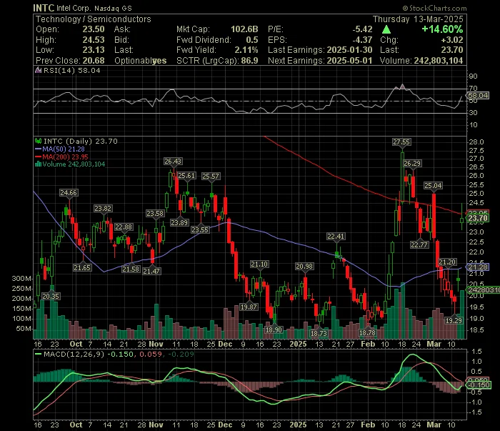Click the MACD green line legend marker
Image resolution: width=500 pixels, height=431 pixels.
coord(38,354)
